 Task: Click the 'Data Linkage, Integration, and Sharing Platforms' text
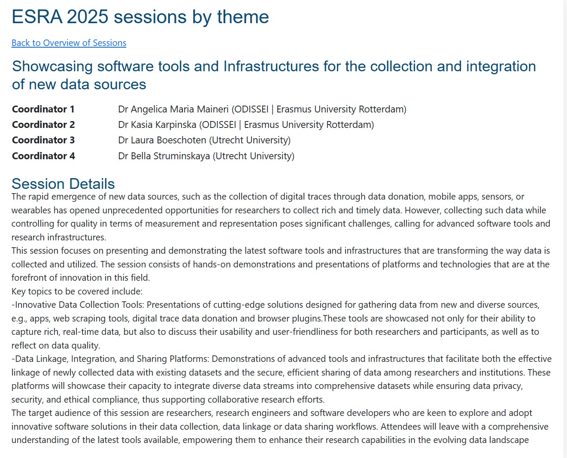click(112, 359)
